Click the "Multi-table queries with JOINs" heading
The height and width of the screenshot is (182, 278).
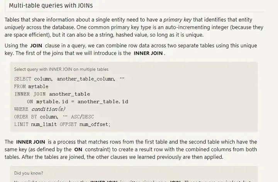point(51,6)
